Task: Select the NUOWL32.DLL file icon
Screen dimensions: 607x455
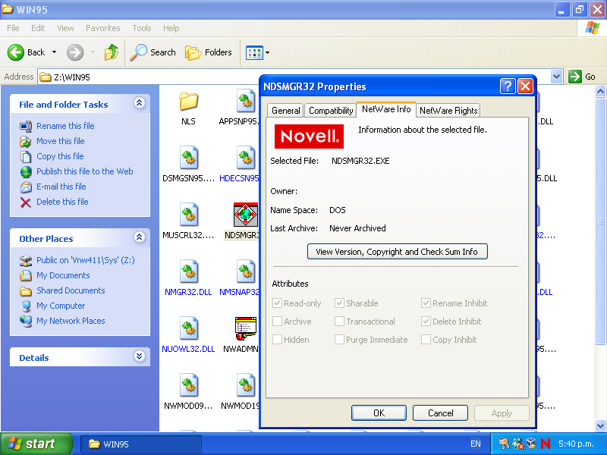Action: click(x=188, y=328)
